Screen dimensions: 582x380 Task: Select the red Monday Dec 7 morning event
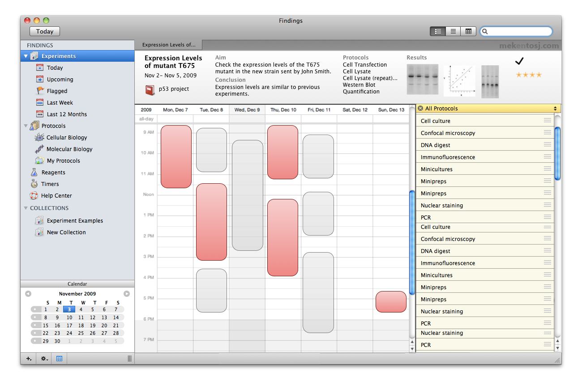pos(176,156)
